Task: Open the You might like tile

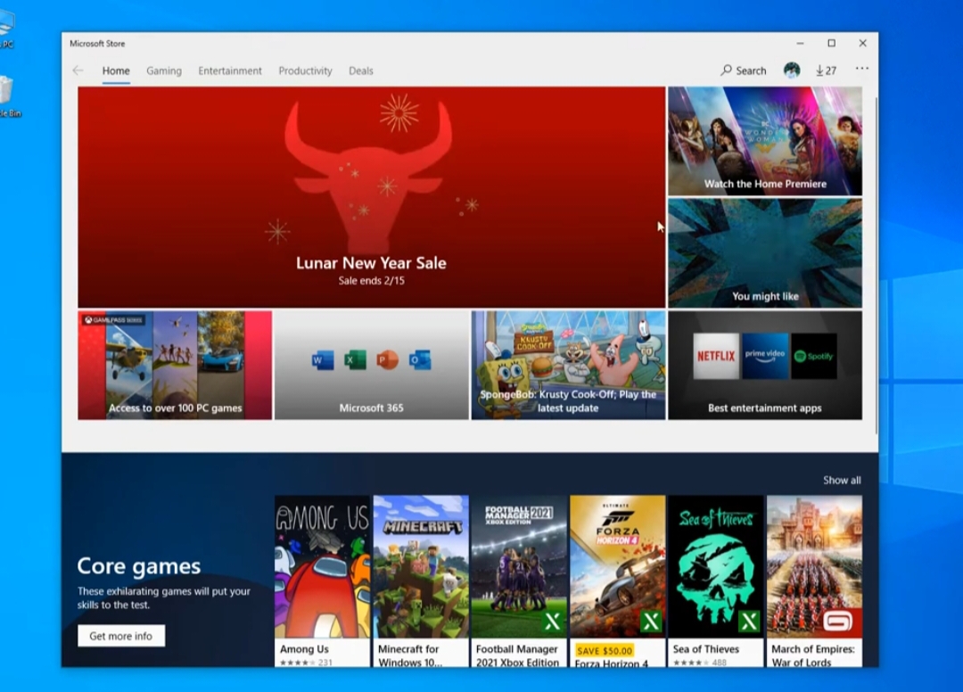Action: (x=765, y=253)
